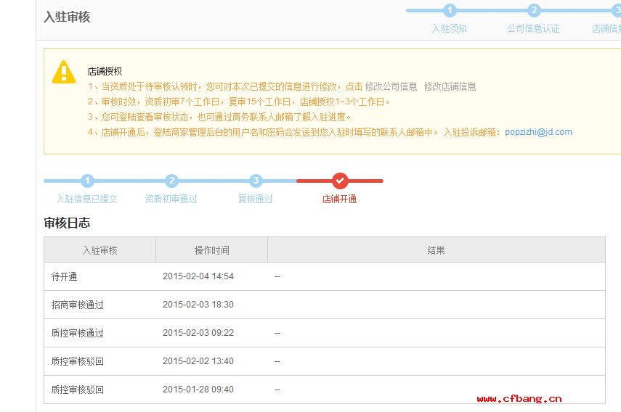621x412 pixels.
Task: Click the 结果 column header
Action: (x=436, y=250)
